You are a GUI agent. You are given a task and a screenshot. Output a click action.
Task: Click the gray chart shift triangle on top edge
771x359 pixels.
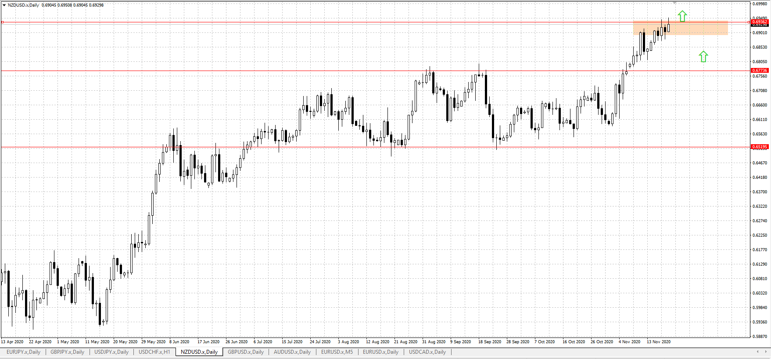(674, 3)
